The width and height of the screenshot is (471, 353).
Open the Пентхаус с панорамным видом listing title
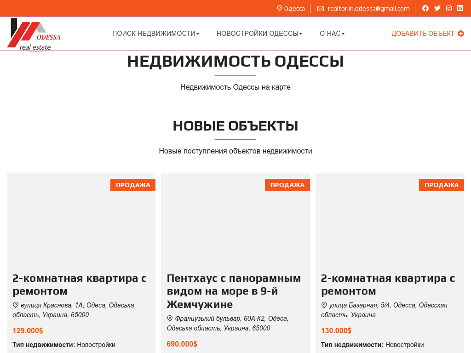234,291
